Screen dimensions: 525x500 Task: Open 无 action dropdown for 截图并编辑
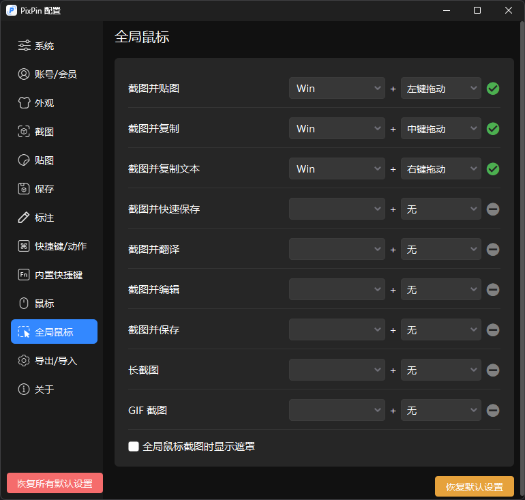point(441,289)
